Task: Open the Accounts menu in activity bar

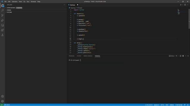Action: point(2,96)
